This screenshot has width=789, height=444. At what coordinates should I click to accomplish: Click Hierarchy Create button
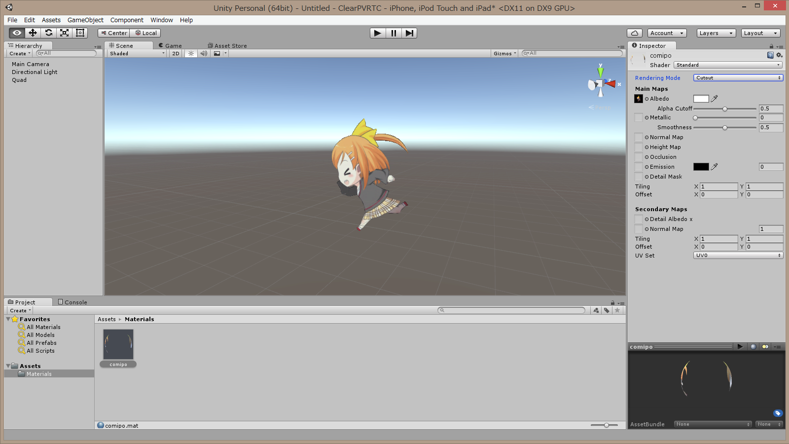coord(20,53)
